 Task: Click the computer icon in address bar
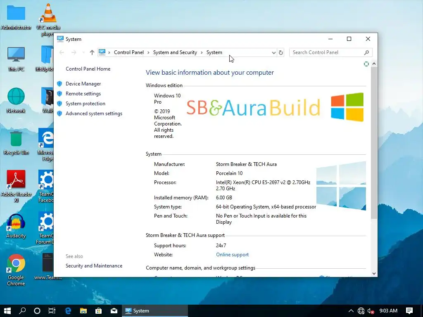(102, 52)
